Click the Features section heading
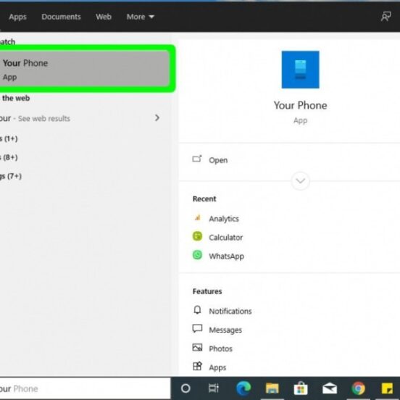This screenshot has width=400, height=400. tap(207, 291)
